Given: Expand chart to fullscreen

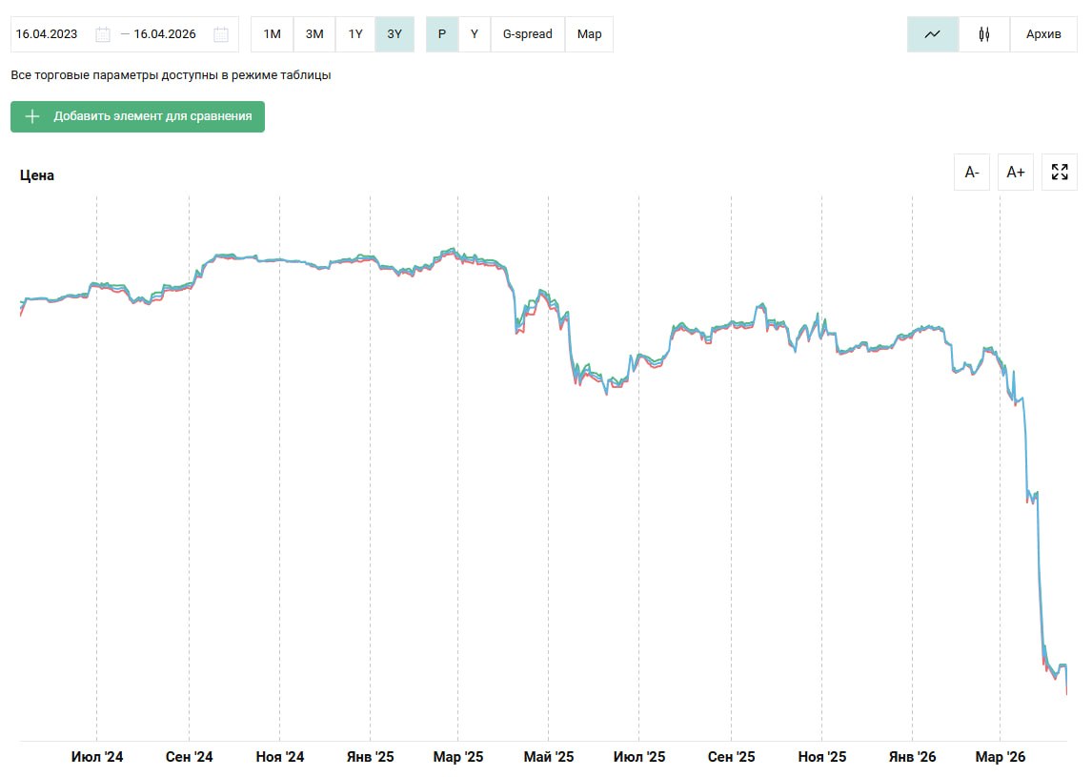Looking at the screenshot, I should coord(1059,173).
